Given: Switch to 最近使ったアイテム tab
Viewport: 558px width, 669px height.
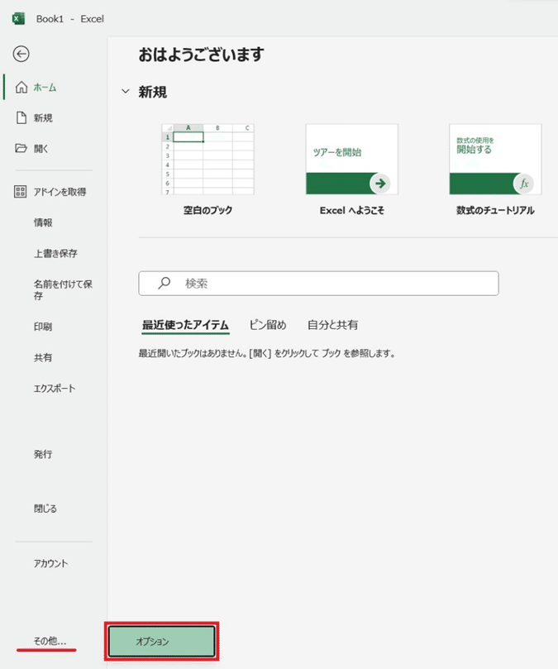Looking at the screenshot, I should tap(185, 325).
